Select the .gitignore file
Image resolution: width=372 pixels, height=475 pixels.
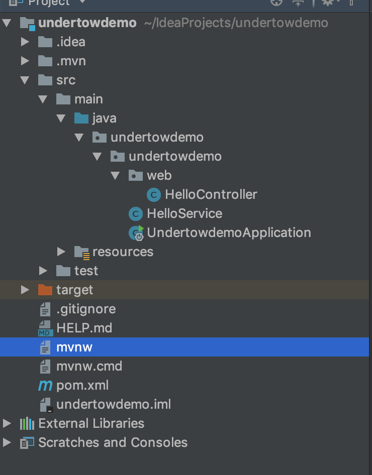point(86,309)
